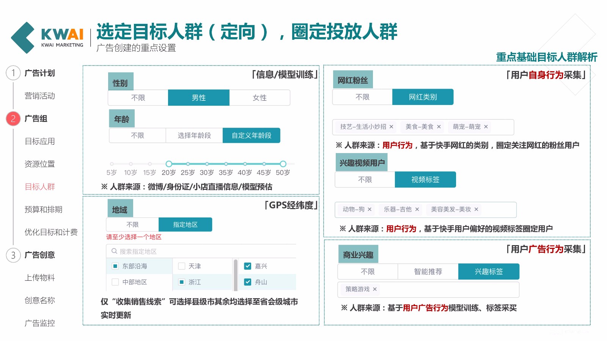The image size is (607, 341).
Task: Click the search icon in 搜索指定地区
Action: click(114, 251)
